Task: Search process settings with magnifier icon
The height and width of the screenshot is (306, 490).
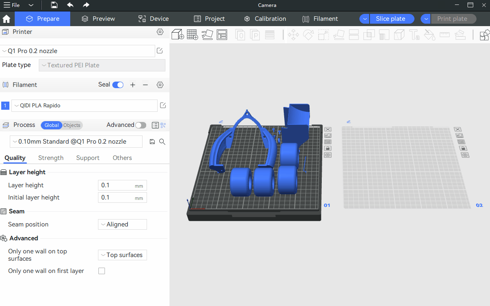Action: (x=162, y=142)
